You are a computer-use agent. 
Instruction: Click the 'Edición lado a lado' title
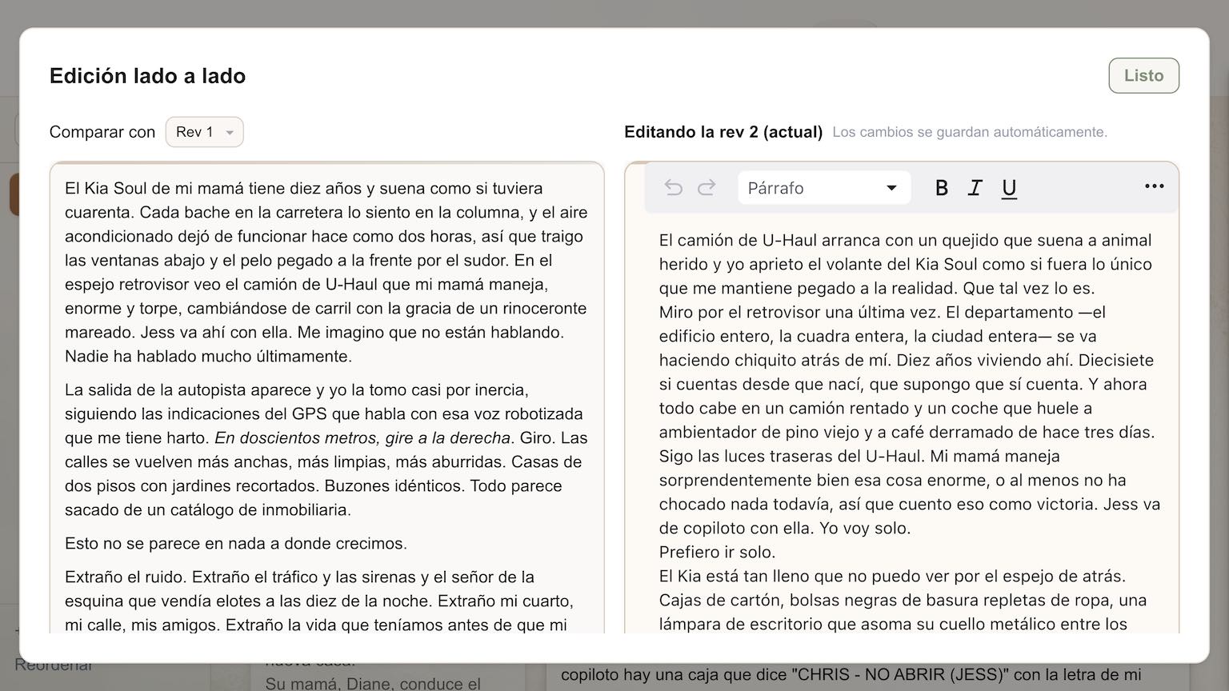click(147, 76)
